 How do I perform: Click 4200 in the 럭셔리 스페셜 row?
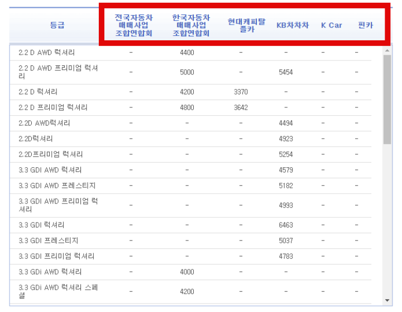pos(187,292)
